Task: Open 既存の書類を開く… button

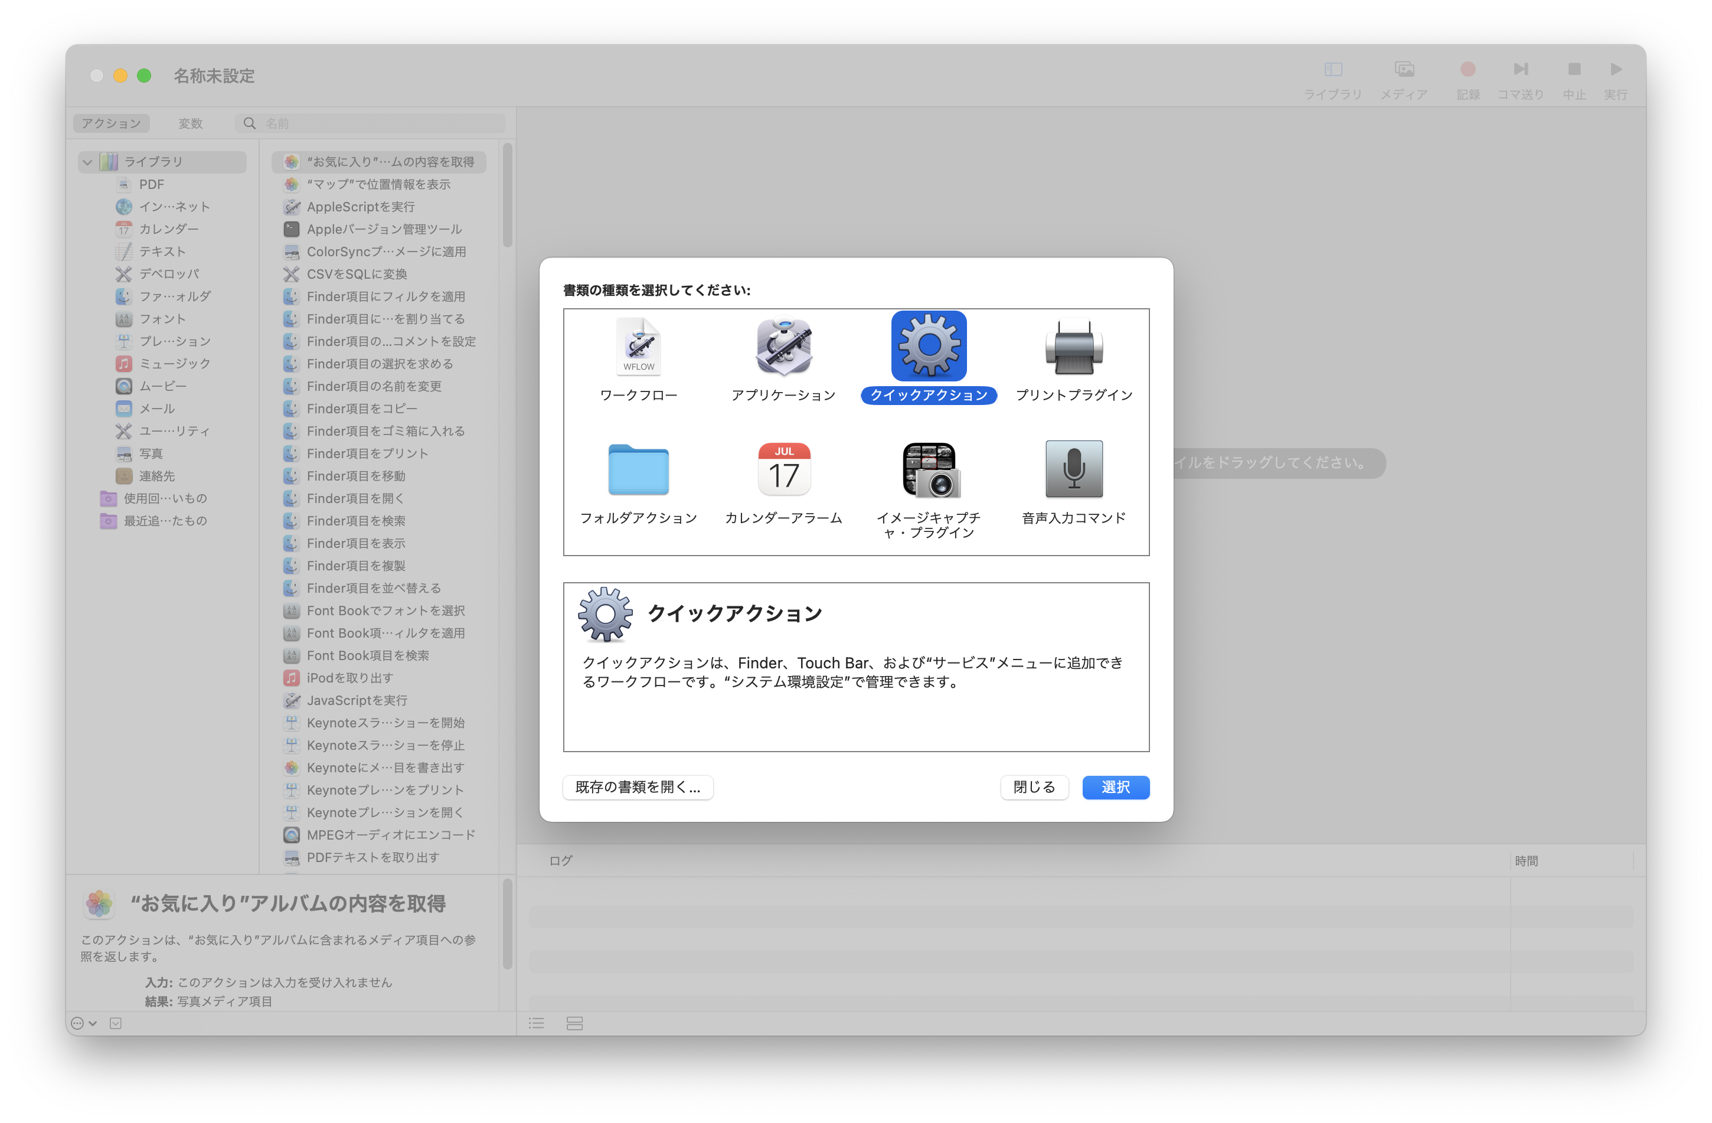Action: click(x=638, y=787)
